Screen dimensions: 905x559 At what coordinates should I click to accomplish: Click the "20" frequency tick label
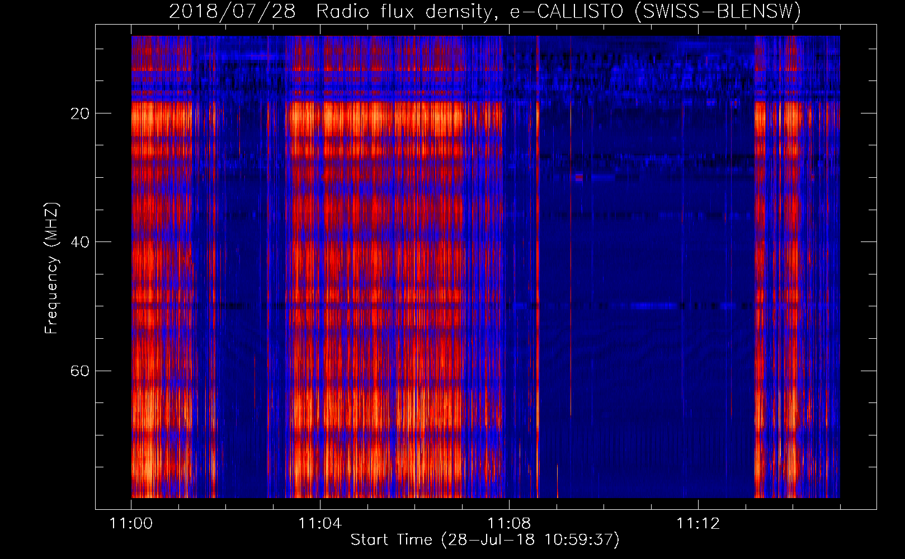pyautogui.click(x=80, y=113)
